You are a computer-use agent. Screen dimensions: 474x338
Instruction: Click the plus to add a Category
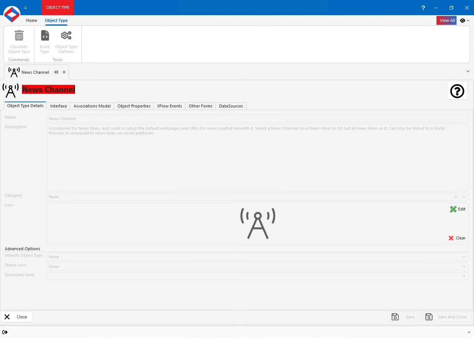pos(456,197)
